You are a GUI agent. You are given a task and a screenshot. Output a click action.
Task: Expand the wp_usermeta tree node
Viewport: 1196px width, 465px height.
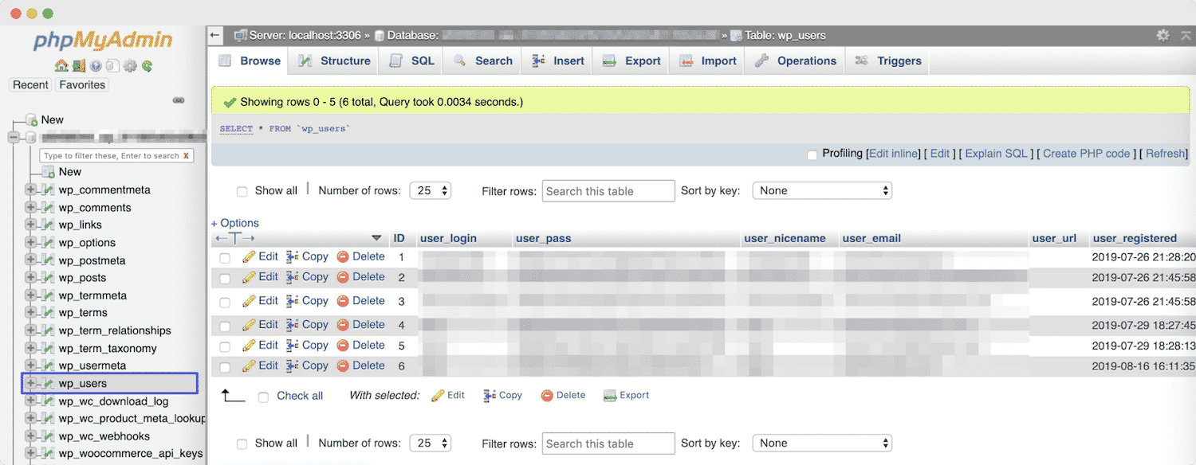pyautogui.click(x=30, y=366)
